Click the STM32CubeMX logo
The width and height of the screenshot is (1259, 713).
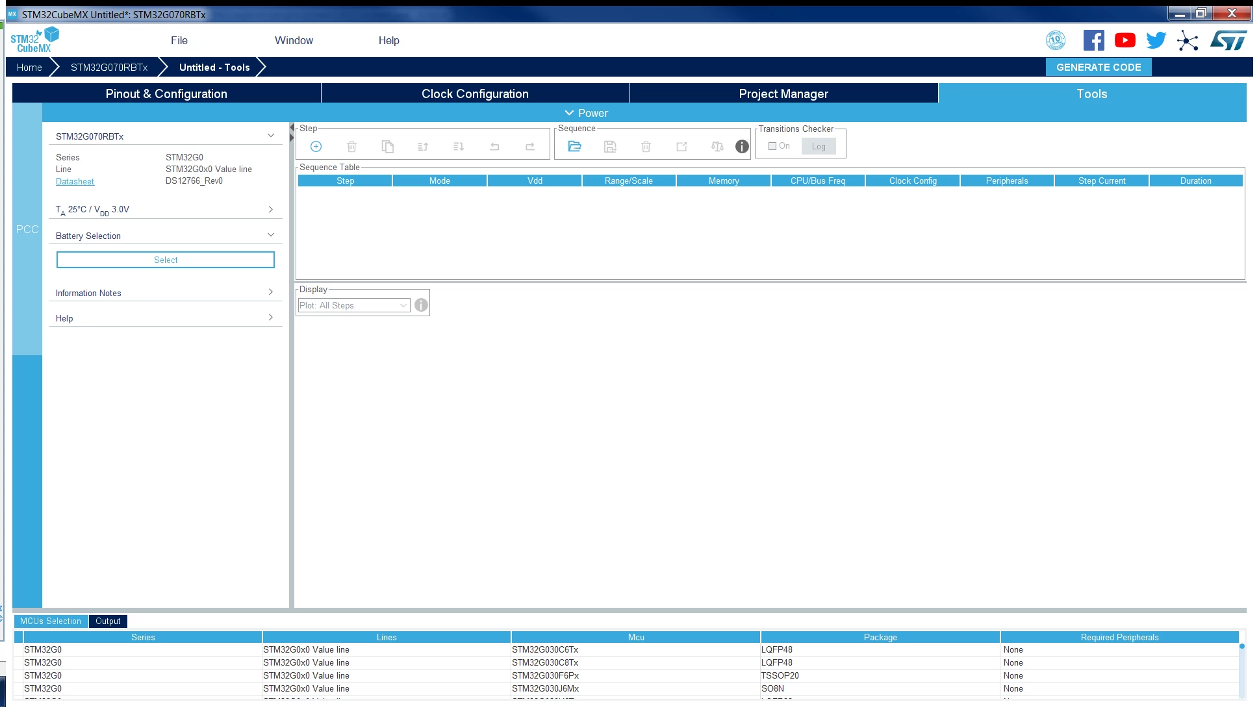tap(34, 40)
